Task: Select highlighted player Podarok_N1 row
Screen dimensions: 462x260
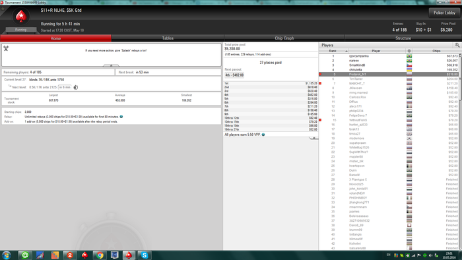Action: pyautogui.click(x=389, y=74)
